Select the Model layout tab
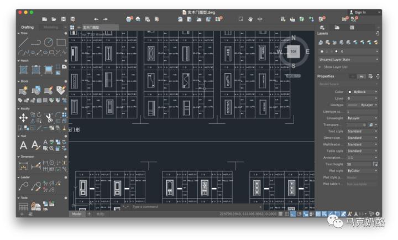Image resolution: width=398 pixels, height=240 pixels. pyautogui.click(x=77, y=213)
